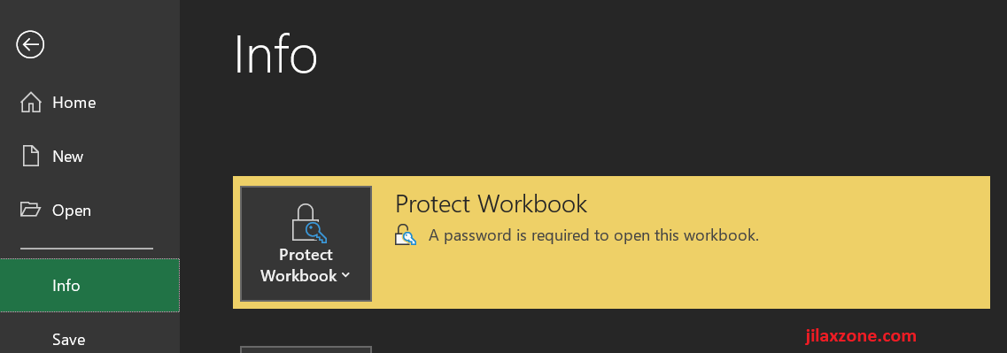Click the Info page title

pos(276,55)
